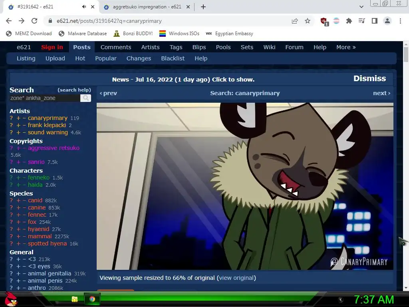Screen dimensions: 409x307
Task: Open the fenneko character tag
Action: click(39, 178)
